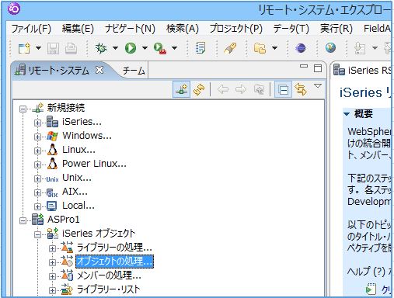Expand the Power Linux... node

(37, 165)
